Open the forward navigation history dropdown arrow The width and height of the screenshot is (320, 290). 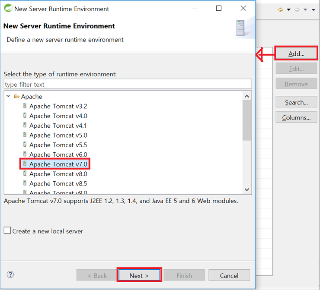[x=305, y=9]
